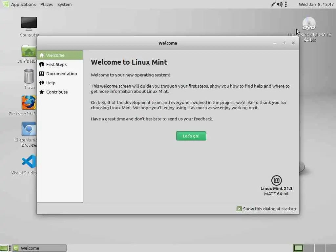Uncheck Show this dialog at startup

[x=239, y=209]
